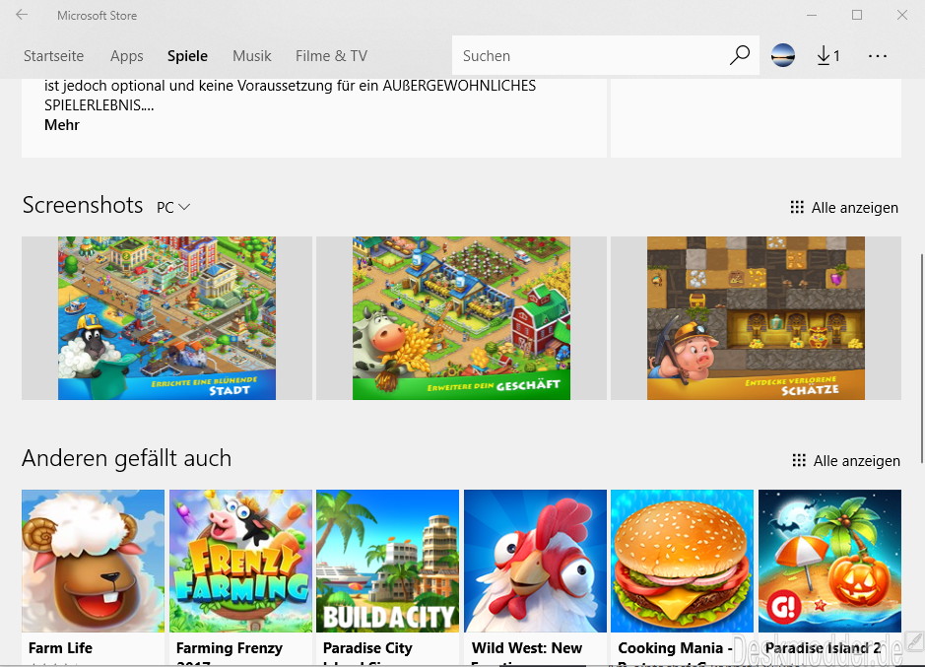Open the Startseite tab
Image resolution: width=925 pixels, height=667 pixels.
[x=53, y=56]
